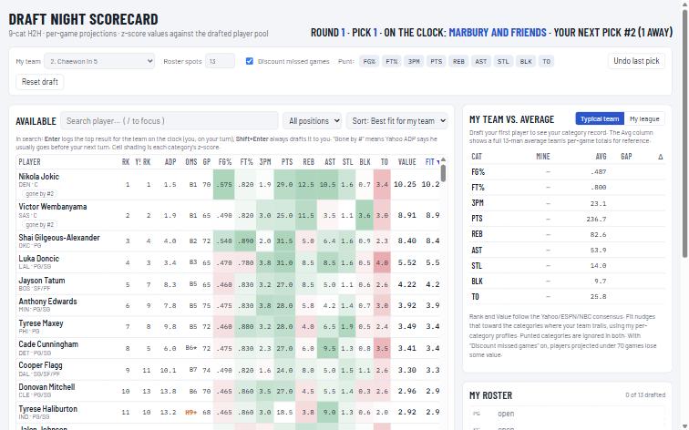Toggle punt for PTS category
689x430 pixels.
pyautogui.click(x=437, y=61)
